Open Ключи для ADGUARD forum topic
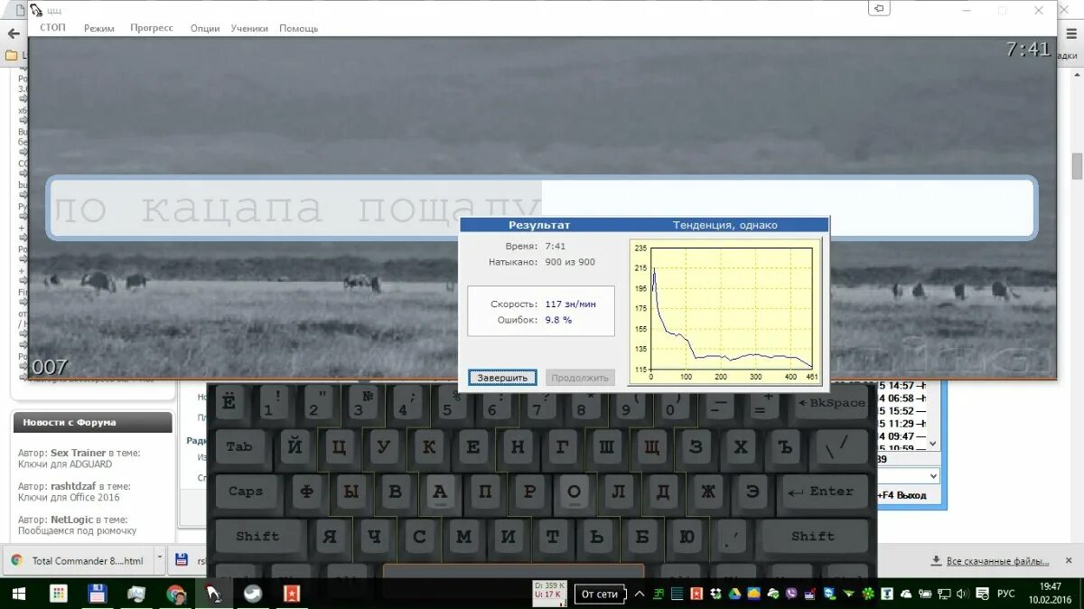The height and width of the screenshot is (609, 1084). tap(65, 464)
